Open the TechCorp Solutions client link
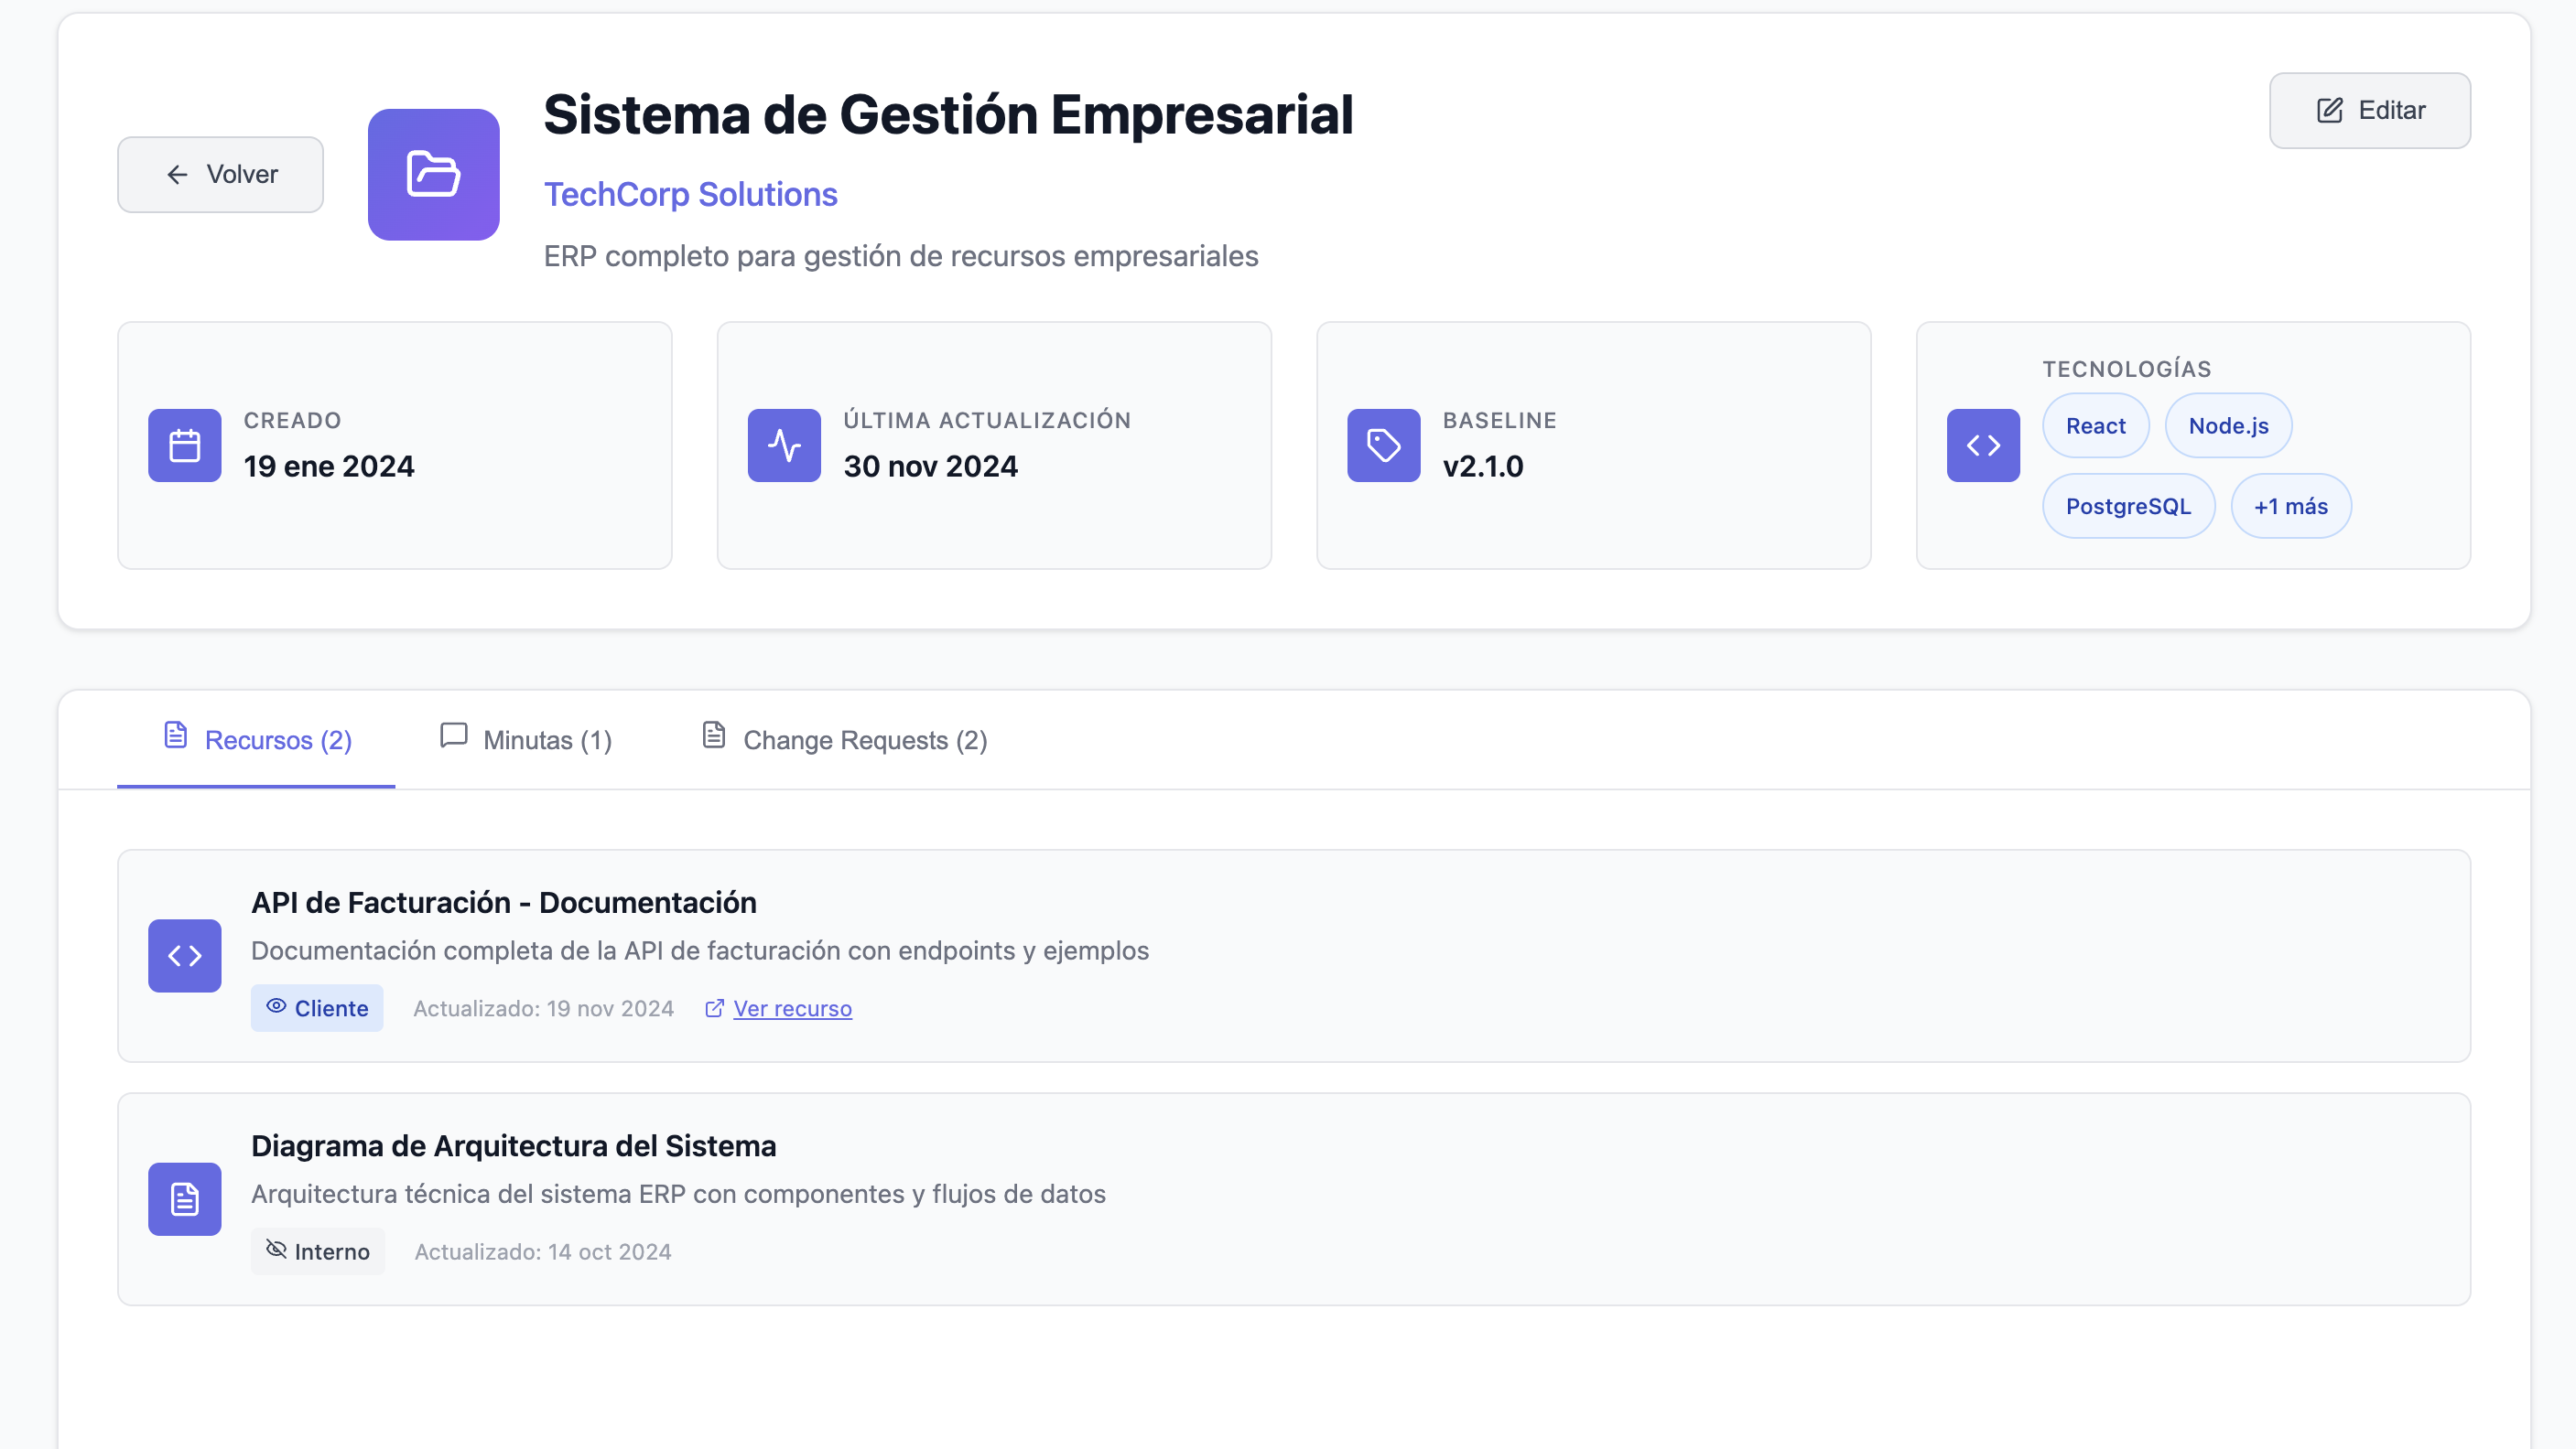 (x=690, y=195)
